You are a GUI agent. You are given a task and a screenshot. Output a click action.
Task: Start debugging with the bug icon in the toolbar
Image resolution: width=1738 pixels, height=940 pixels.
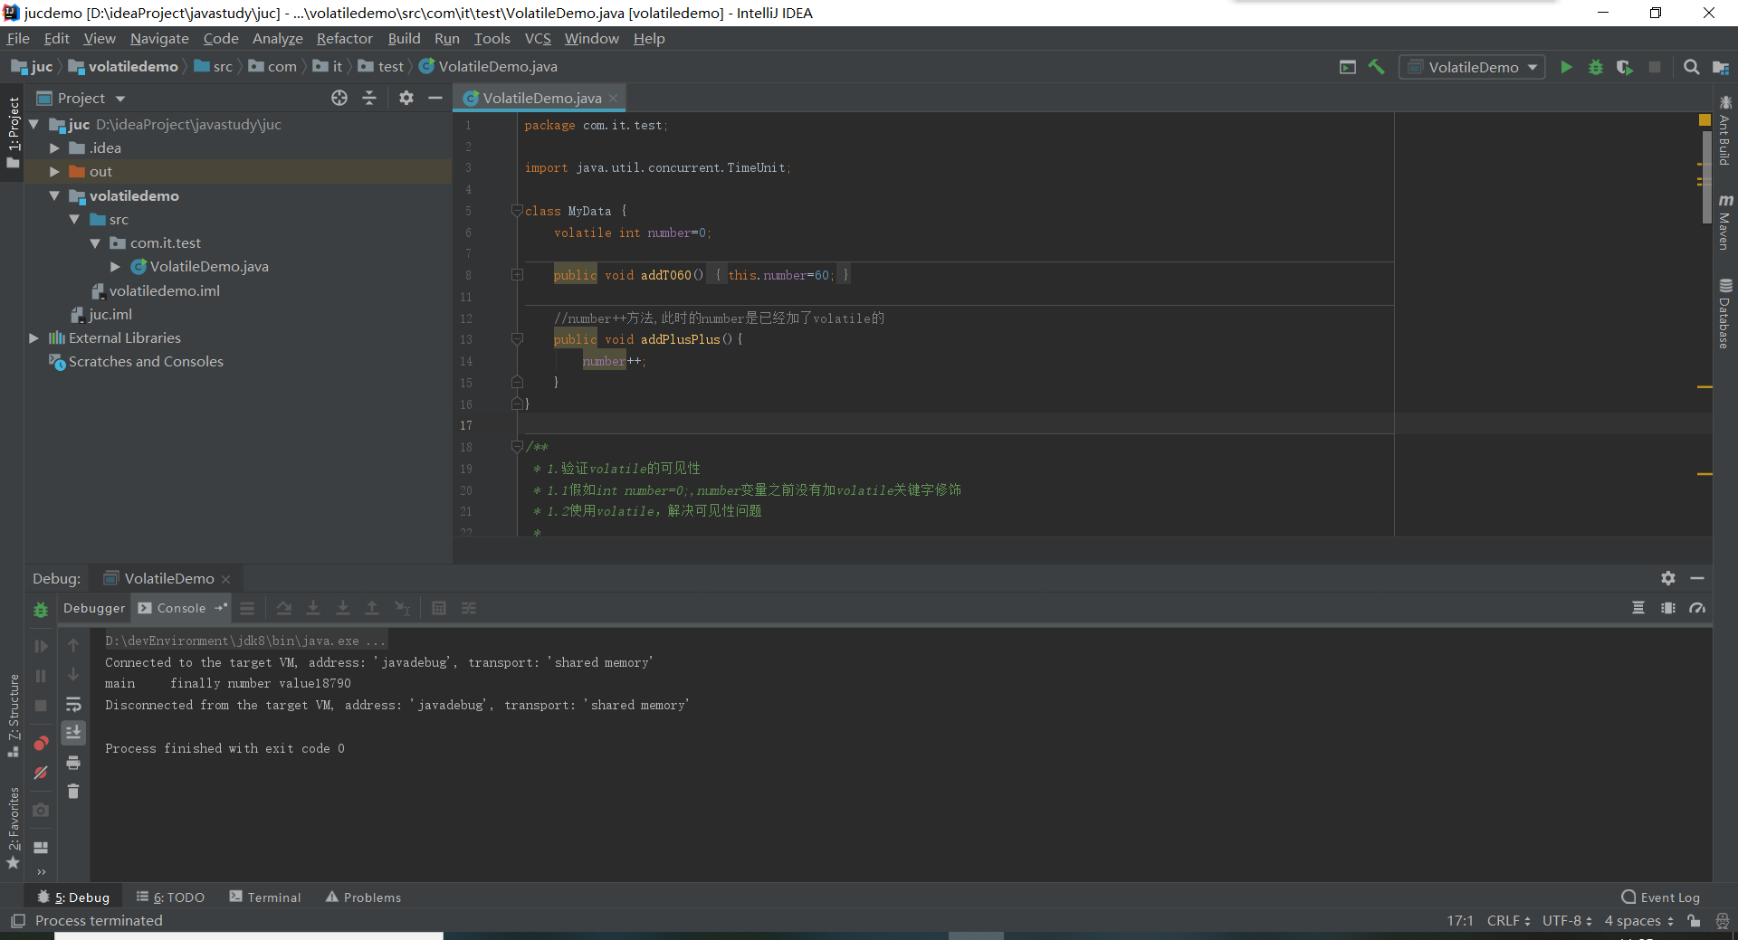1596,67
